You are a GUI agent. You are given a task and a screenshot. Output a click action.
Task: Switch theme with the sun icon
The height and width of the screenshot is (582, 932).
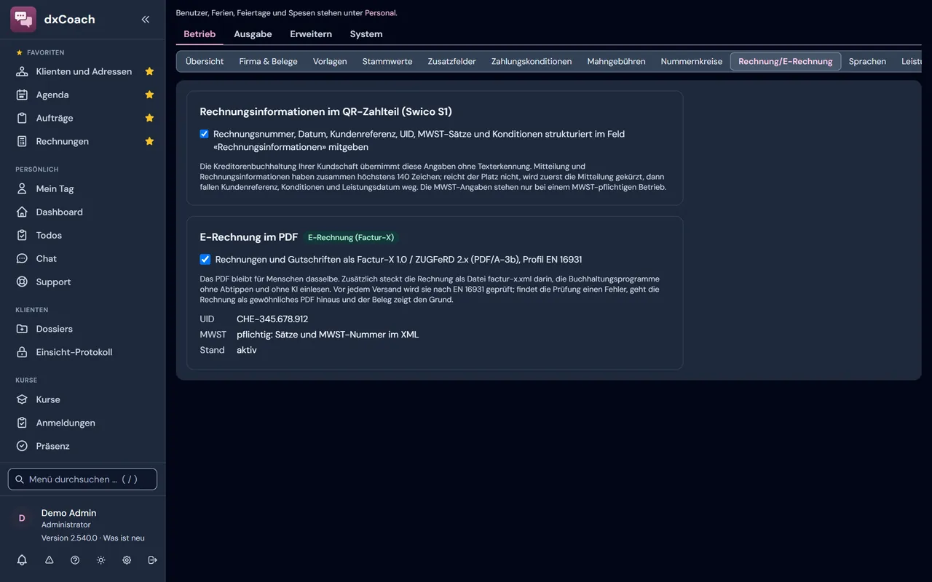click(101, 560)
